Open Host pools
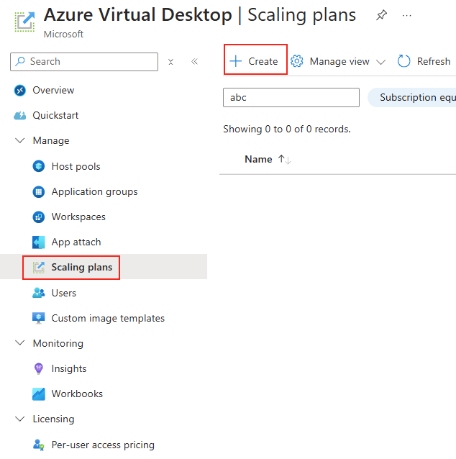Image resolution: width=456 pixels, height=459 pixels. point(76,167)
